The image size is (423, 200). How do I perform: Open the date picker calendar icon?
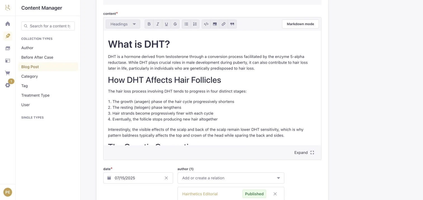[x=109, y=178]
